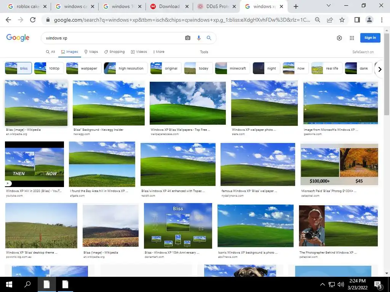Screen dimensions: 390x292
Task: Open the Chrome three-dot menu
Action: coord(382,20)
